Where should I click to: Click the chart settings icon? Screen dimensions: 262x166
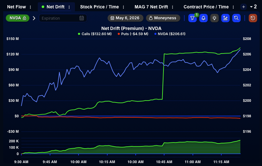point(225,18)
